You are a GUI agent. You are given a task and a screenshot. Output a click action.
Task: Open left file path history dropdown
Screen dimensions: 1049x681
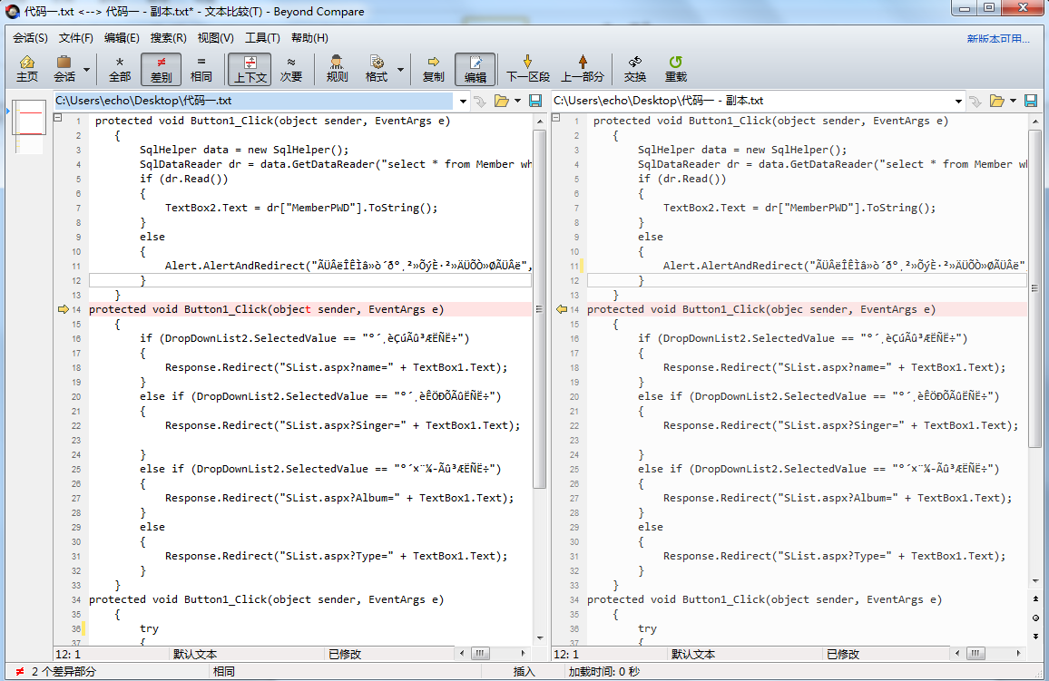pos(463,101)
